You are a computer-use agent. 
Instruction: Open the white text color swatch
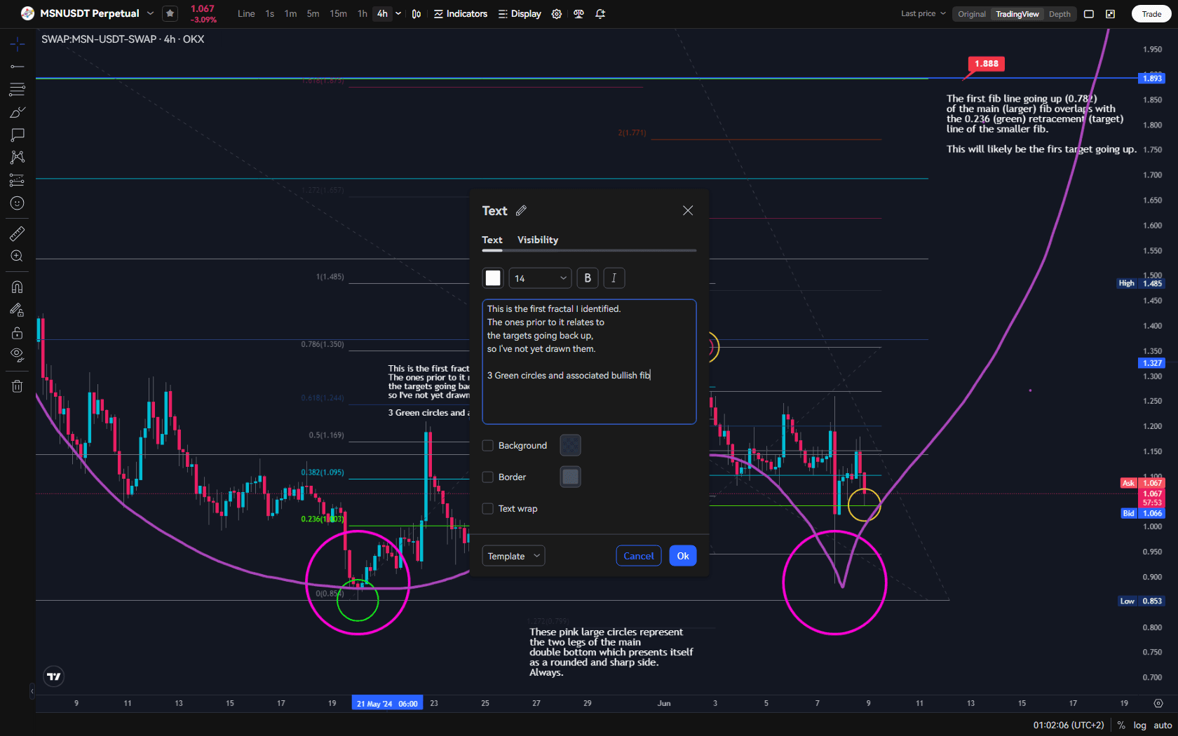[x=493, y=278]
